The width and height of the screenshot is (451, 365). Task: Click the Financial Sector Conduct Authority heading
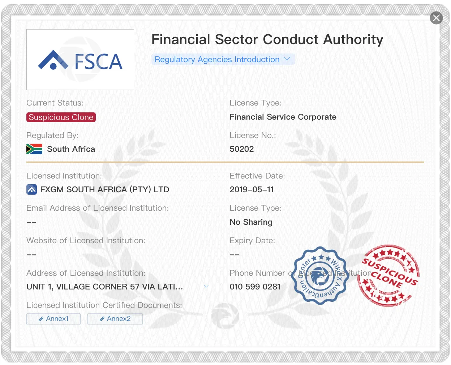[x=267, y=39]
